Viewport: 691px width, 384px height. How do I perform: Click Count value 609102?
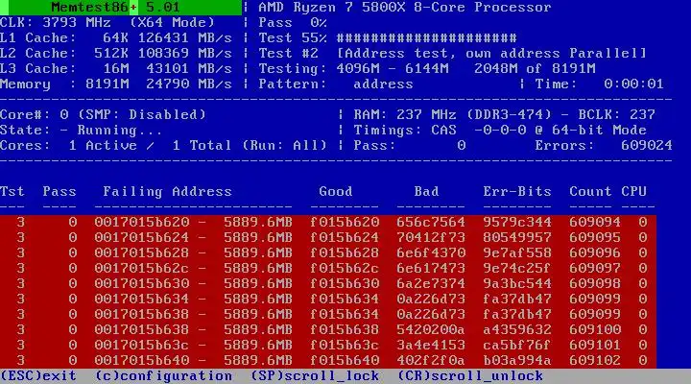[x=595, y=360]
